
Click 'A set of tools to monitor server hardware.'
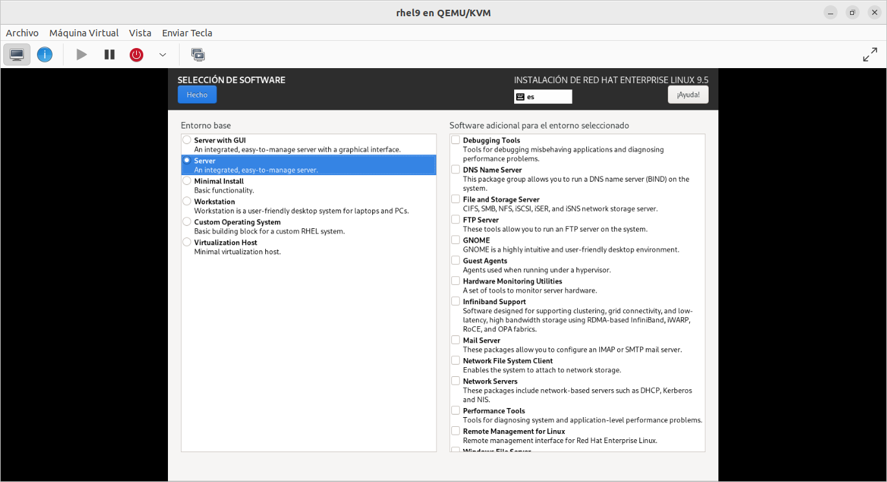[x=530, y=291]
